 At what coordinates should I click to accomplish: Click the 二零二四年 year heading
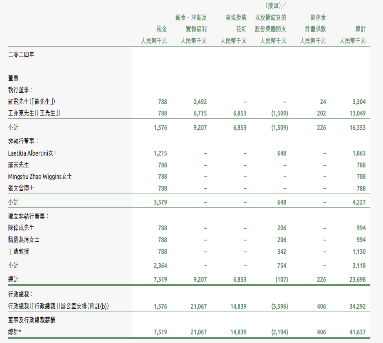point(21,55)
